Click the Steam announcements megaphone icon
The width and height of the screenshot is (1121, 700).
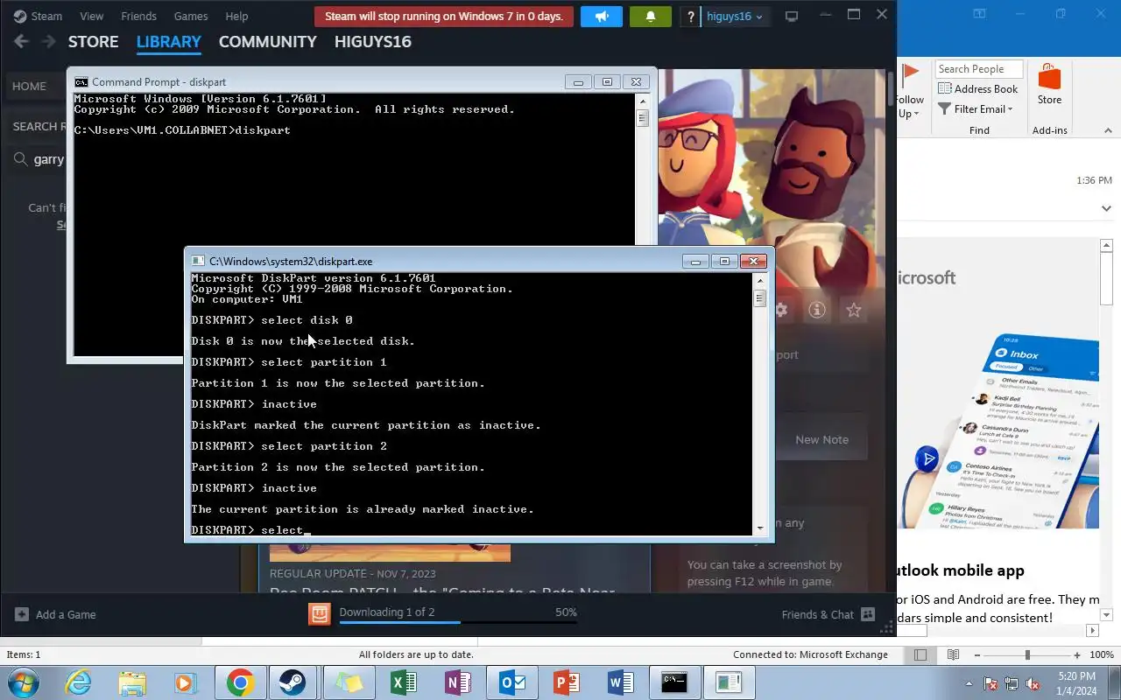coord(601,16)
